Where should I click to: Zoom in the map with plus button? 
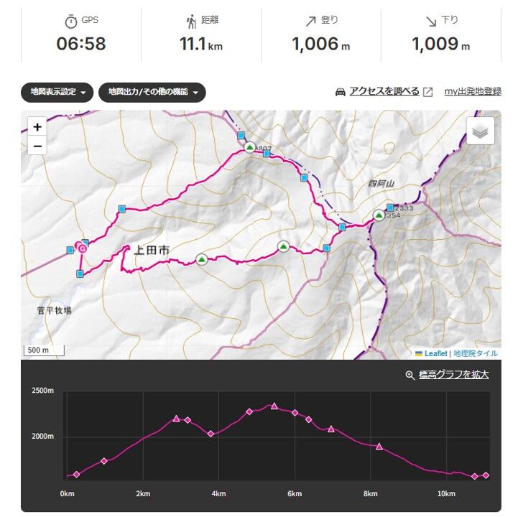pyautogui.click(x=37, y=127)
